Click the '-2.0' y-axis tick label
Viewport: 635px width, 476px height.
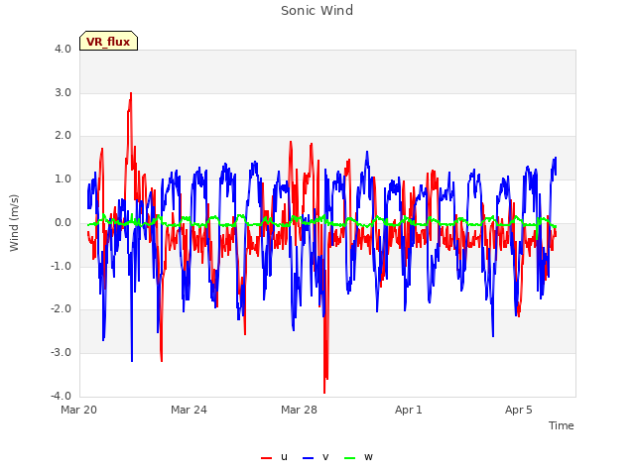pos(61,309)
